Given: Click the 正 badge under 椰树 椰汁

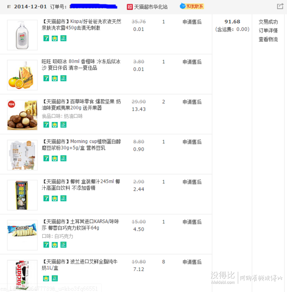Looking at the screenshot, I should (64, 198).
